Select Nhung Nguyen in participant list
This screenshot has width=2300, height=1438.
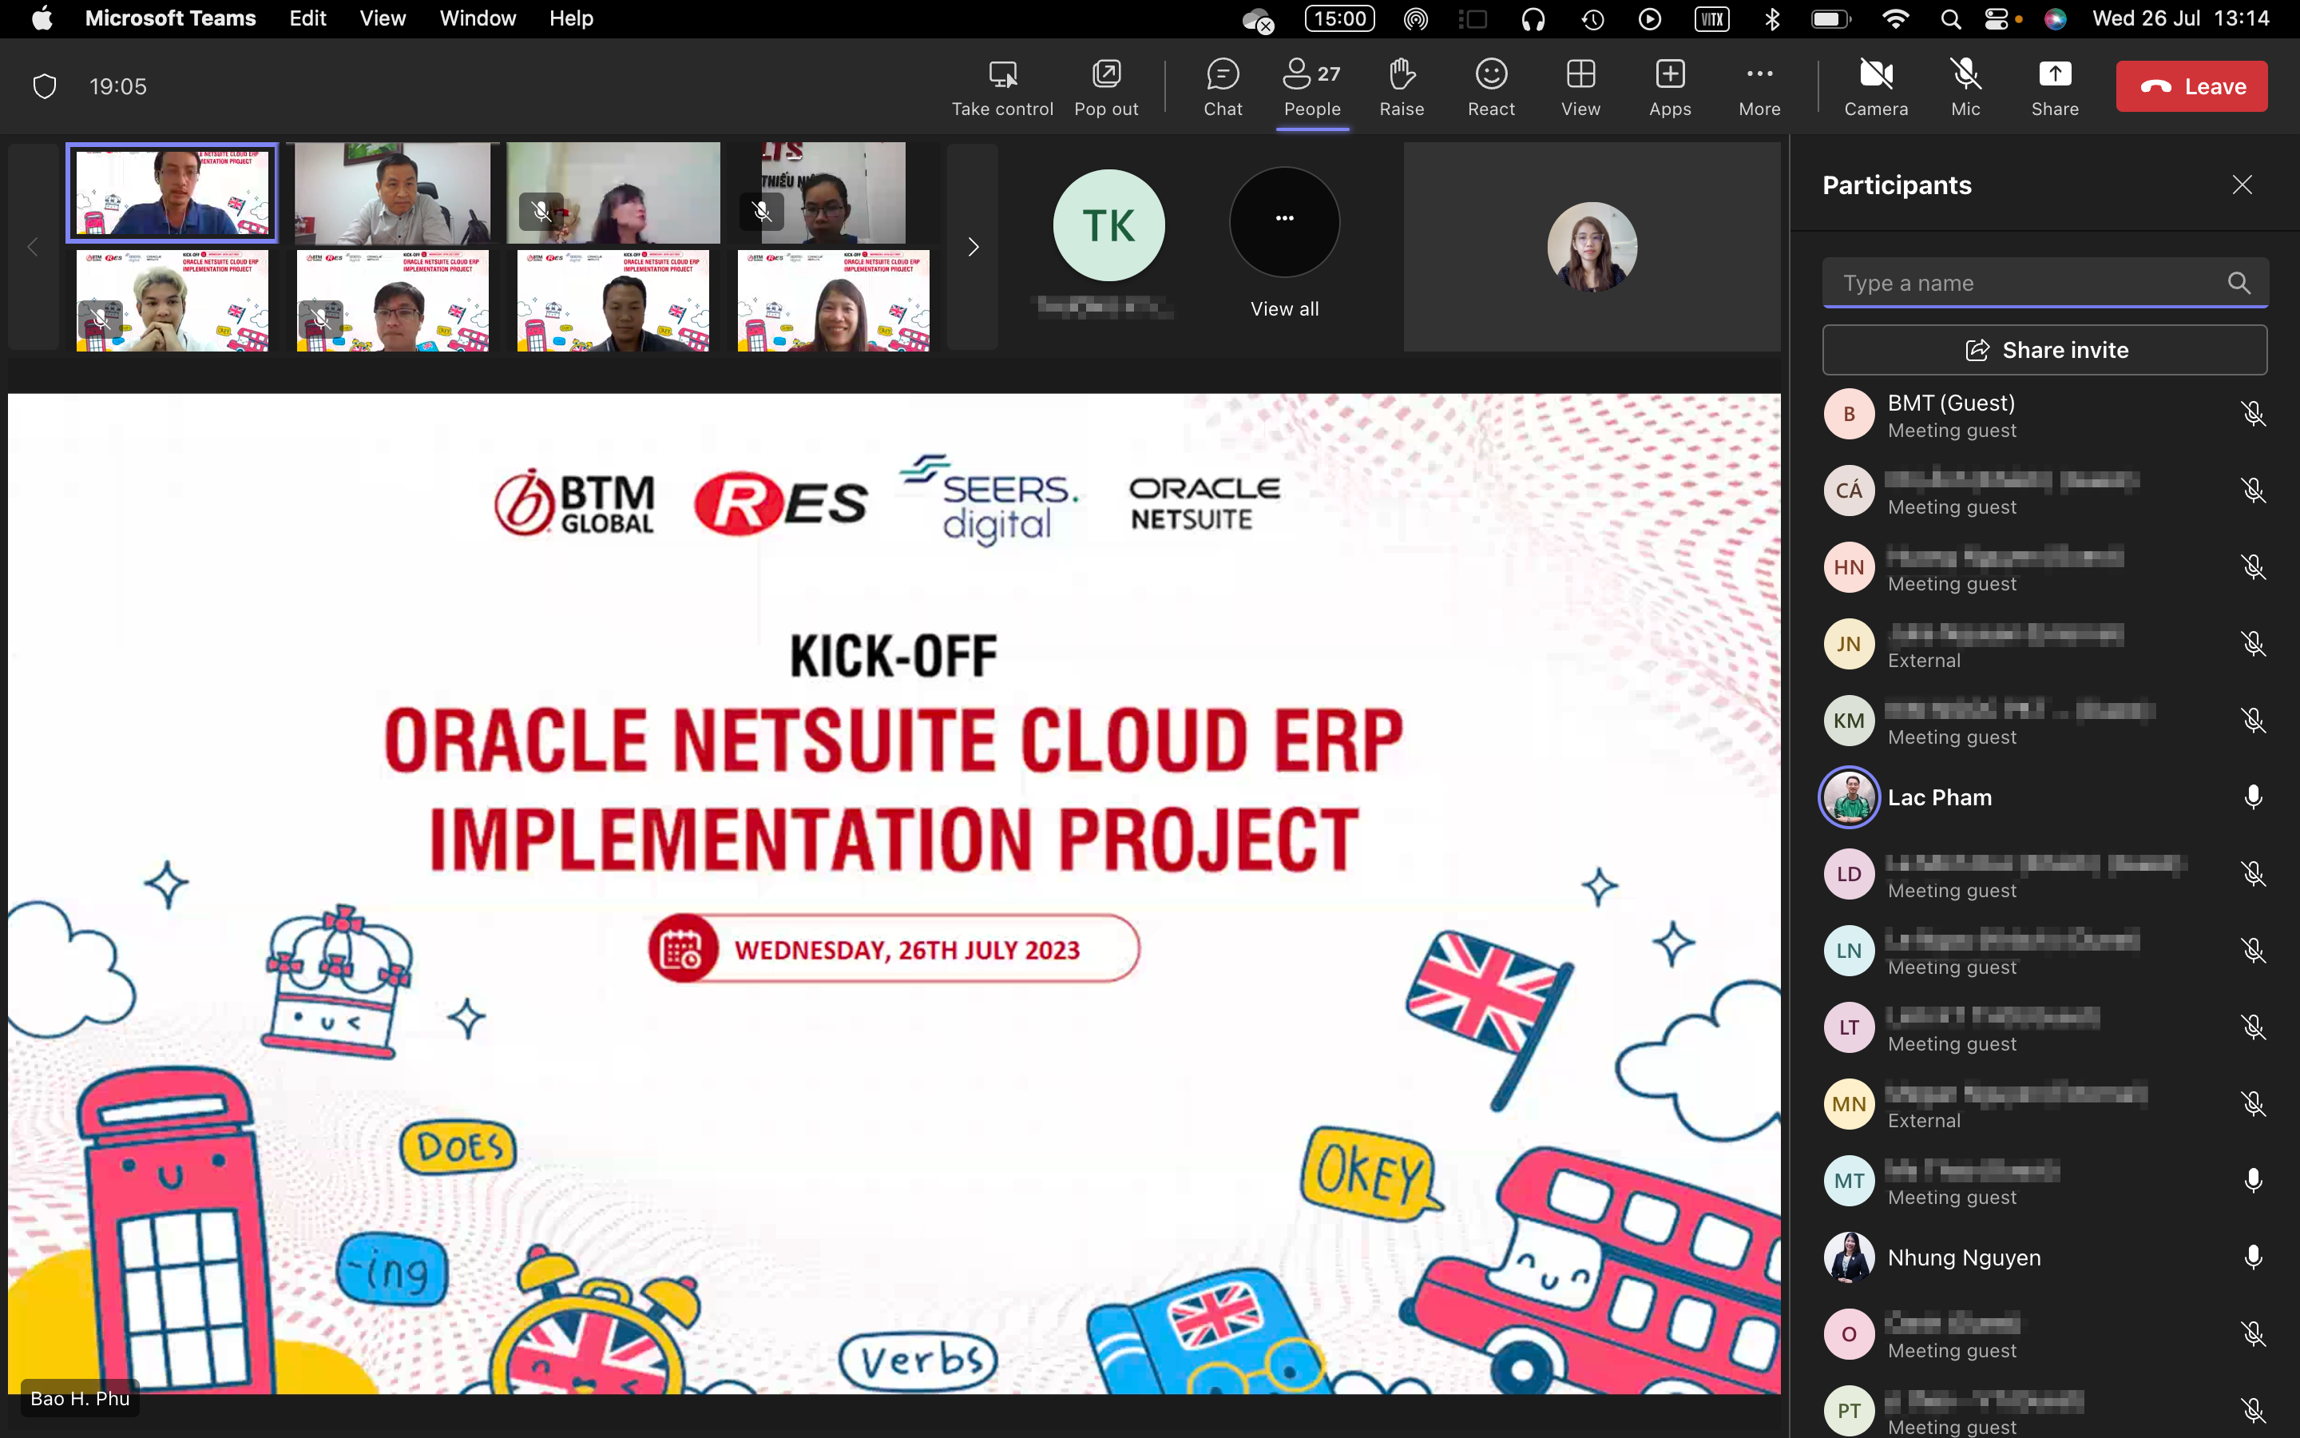tap(2045, 1257)
